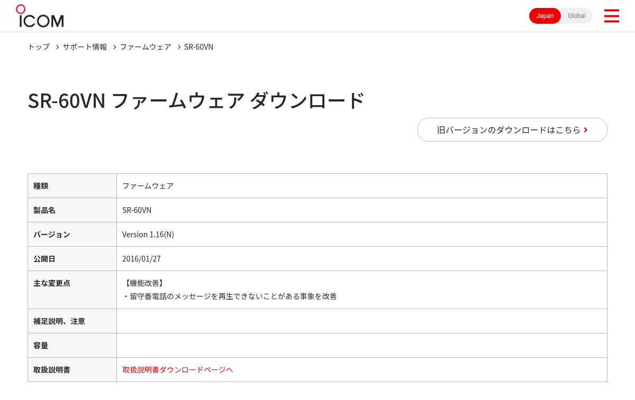Open the red hamburger menu
This screenshot has width=635, height=400.
(x=611, y=16)
